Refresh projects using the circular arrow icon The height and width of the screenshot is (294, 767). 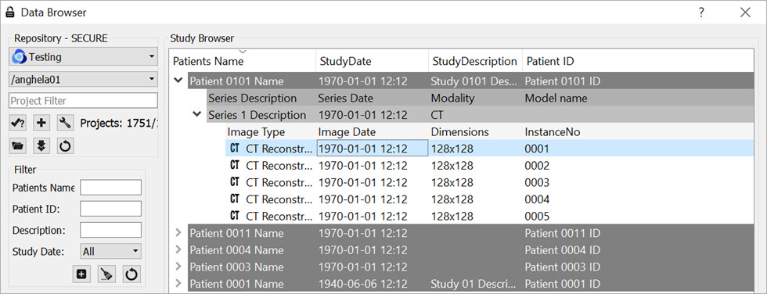65,146
